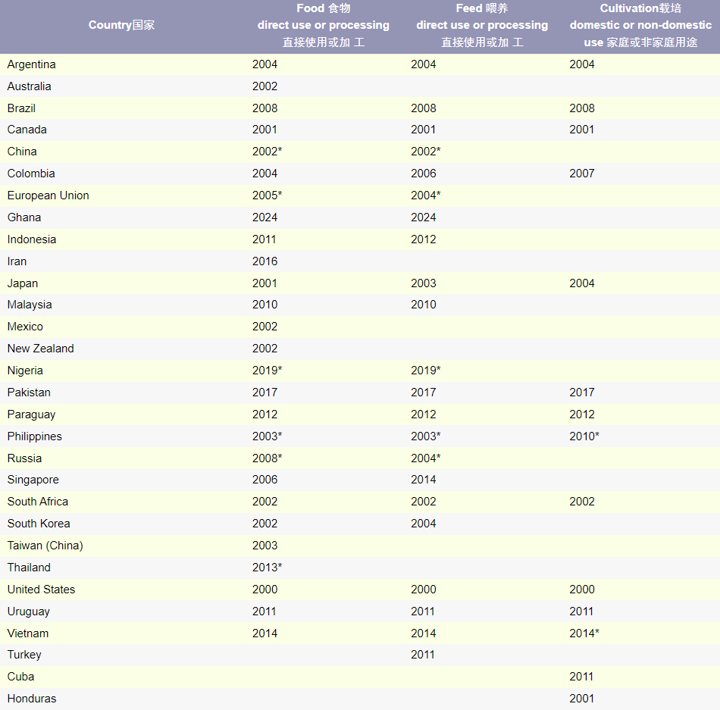Click Singapore's 2014 Feed approval year
This screenshot has height=710, width=720.
coord(424,480)
